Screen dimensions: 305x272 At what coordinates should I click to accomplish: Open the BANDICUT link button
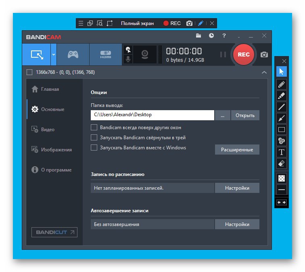(x=54, y=232)
